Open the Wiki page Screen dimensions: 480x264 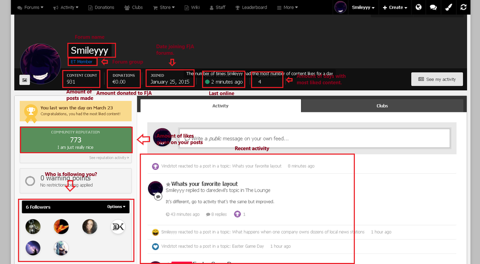192,7
